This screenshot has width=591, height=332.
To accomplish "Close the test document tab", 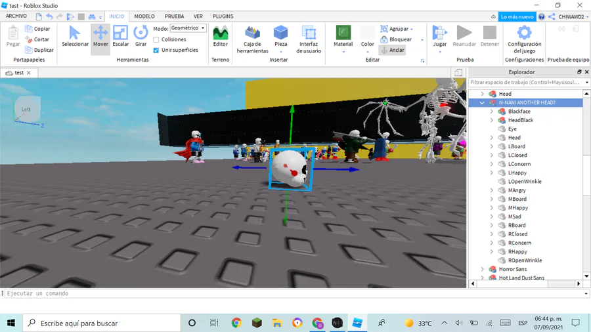I will coord(29,73).
